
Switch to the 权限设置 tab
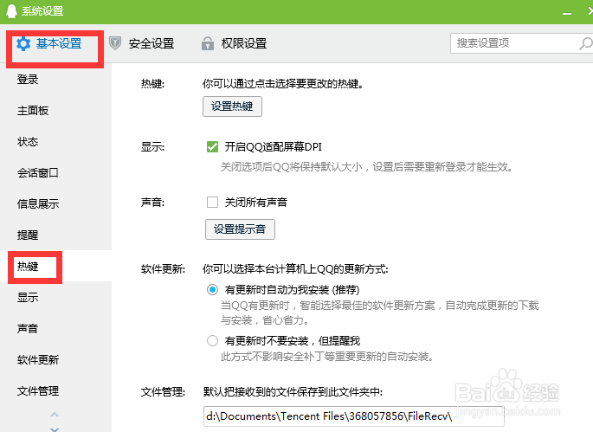[x=234, y=43]
